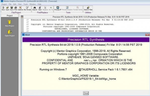150x96 pixels.
Task: Click the @TAUERHOLL Service Pack 1 text
Action: pyautogui.click(x=105, y=70)
